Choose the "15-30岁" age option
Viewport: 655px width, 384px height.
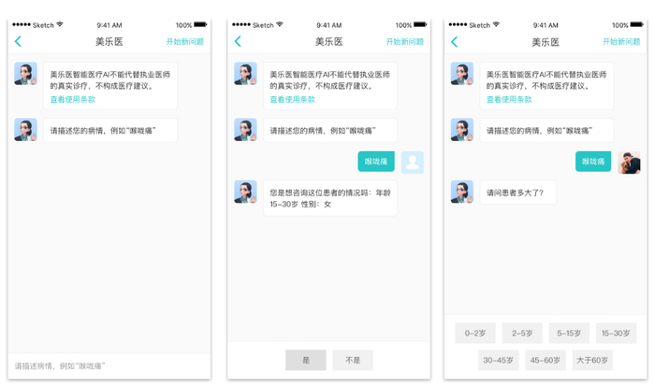pos(616,333)
